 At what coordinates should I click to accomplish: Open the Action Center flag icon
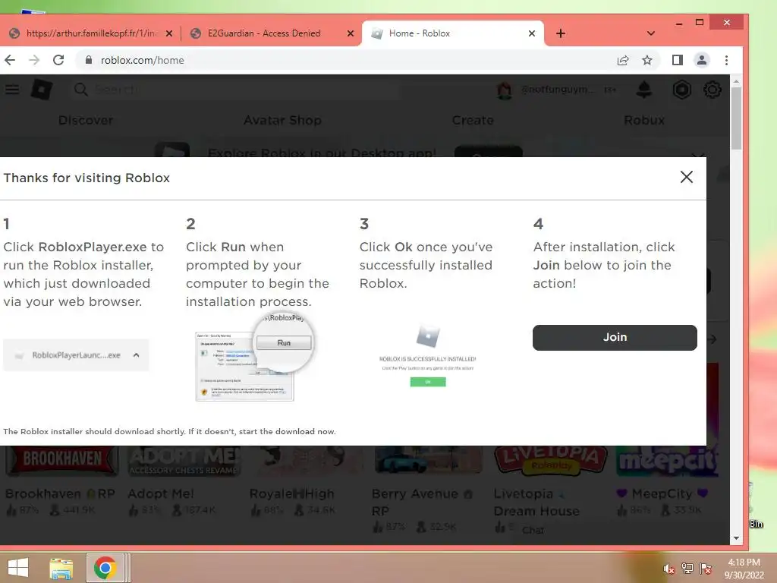tap(706, 569)
